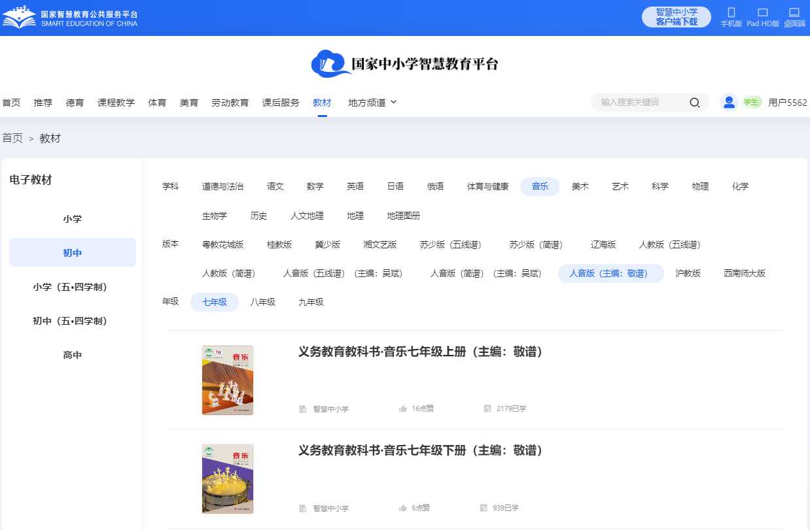Select 西南师大版 edition
Screen dimensions: 810x530
click(x=745, y=273)
